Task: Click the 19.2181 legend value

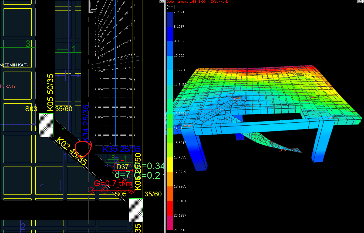Action: (180, 201)
